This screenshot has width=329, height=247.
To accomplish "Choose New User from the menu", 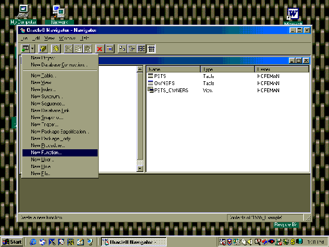I will (x=60, y=160).
